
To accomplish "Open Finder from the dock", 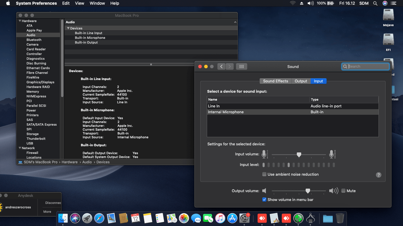I will point(63,218).
